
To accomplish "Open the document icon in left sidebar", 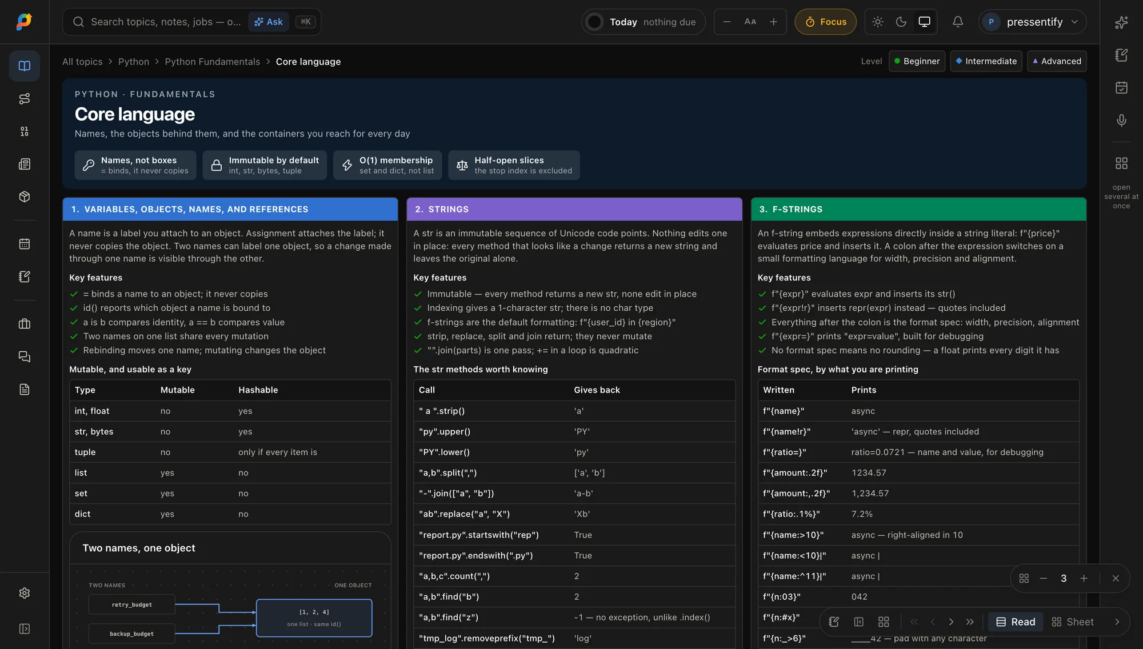I will coord(25,390).
